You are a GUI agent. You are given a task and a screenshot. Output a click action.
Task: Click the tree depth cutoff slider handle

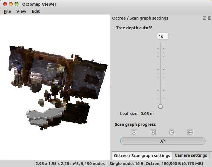(160, 107)
